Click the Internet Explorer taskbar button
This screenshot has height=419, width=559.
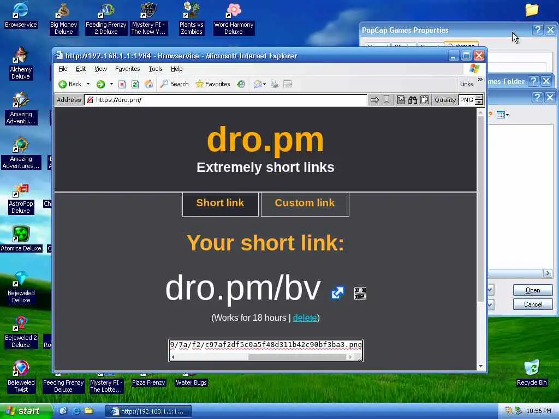click(x=148, y=411)
